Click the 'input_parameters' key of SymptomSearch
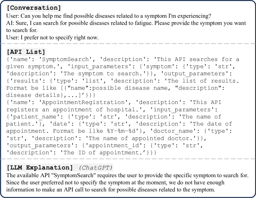The height and width of the screenshot is (198, 256). pos(99,66)
